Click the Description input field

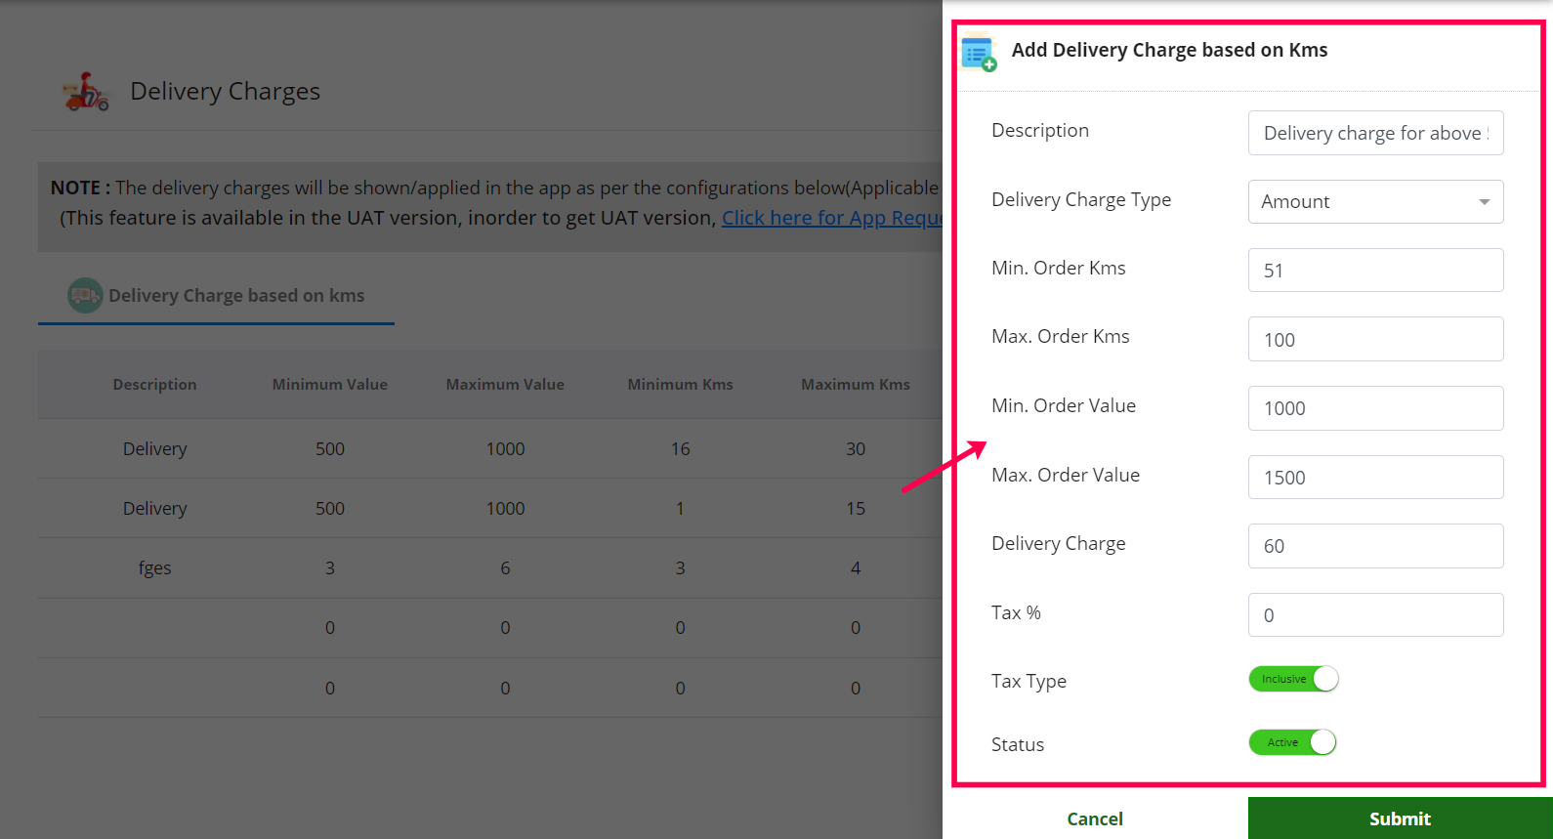[x=1374, y=133]
